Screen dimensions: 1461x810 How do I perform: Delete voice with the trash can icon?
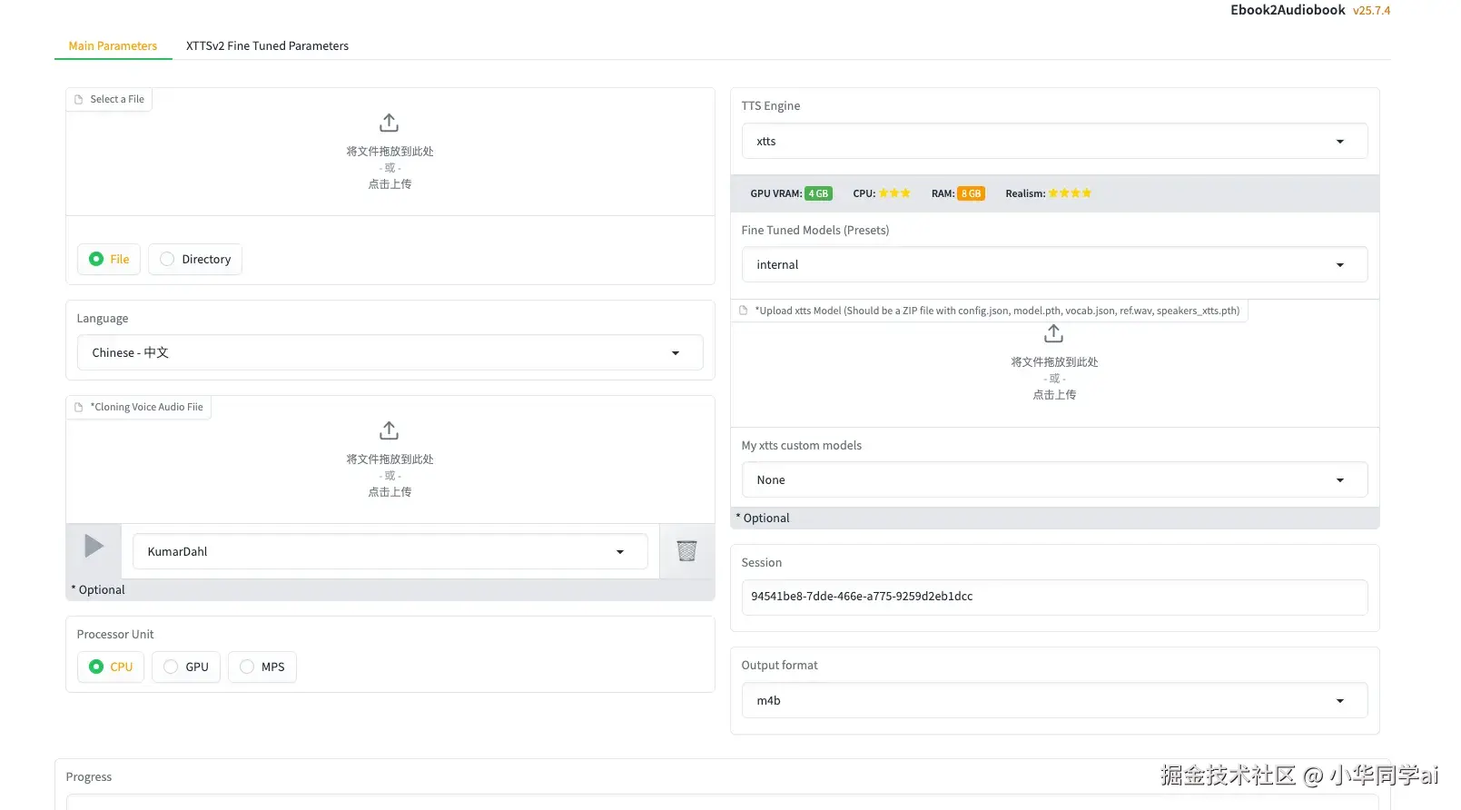686,550
